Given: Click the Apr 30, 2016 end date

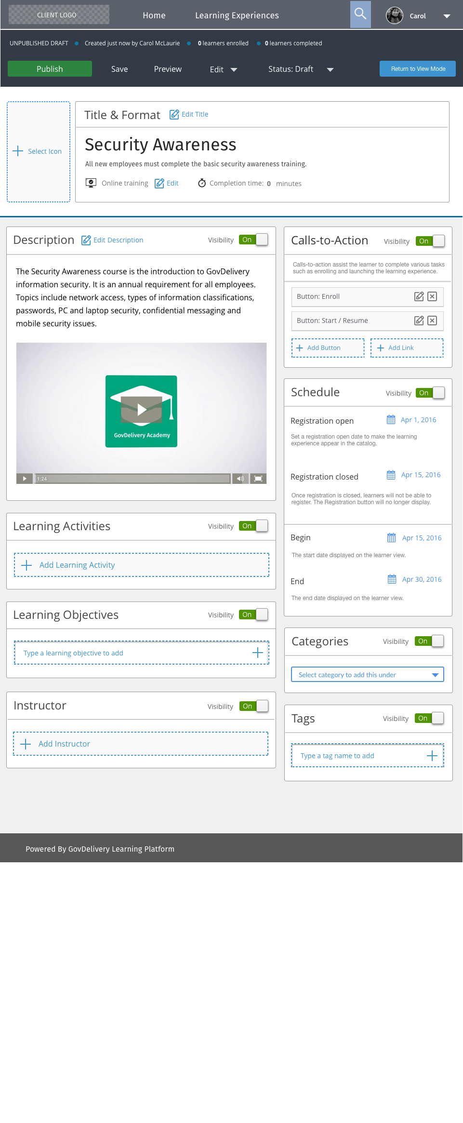Looking at the screenshot, I should tap(422, 579).
